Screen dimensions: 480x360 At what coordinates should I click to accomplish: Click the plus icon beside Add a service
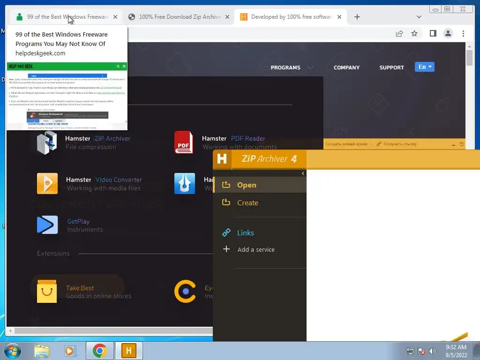[226, 249]
